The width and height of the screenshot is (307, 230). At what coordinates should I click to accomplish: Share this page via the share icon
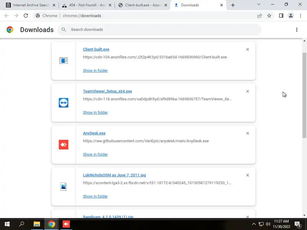coord(260,16)
